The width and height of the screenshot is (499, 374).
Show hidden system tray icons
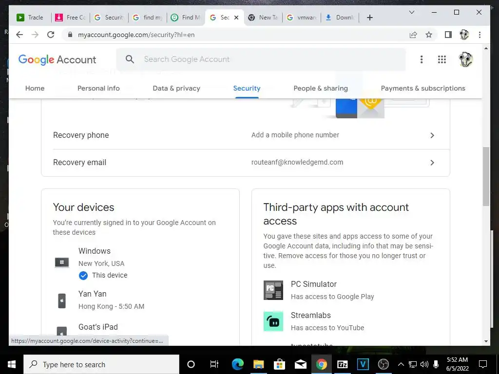pyautogui.click(x=401, y=364)
